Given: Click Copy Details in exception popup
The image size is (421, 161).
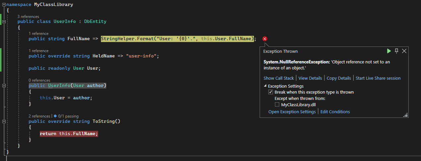Looking at the screenshot, I should (x=339, y=78).
